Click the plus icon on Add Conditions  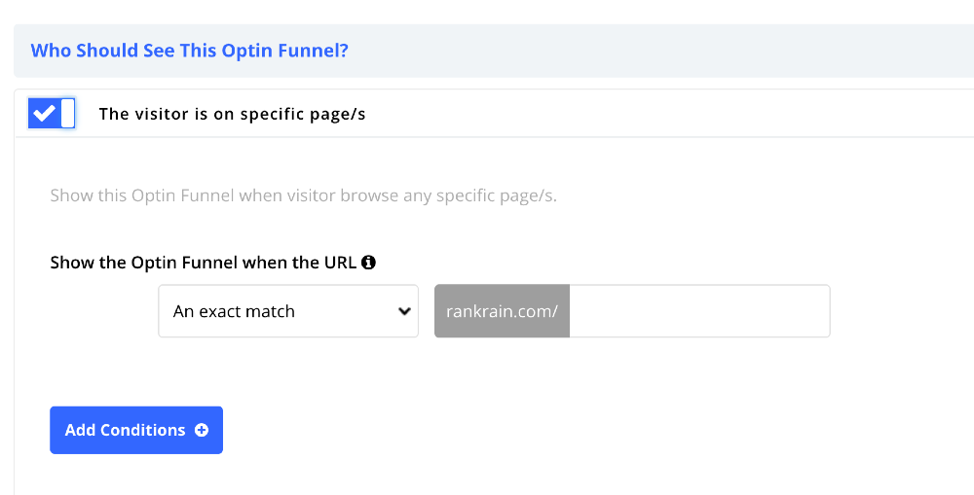click(202, 430)
